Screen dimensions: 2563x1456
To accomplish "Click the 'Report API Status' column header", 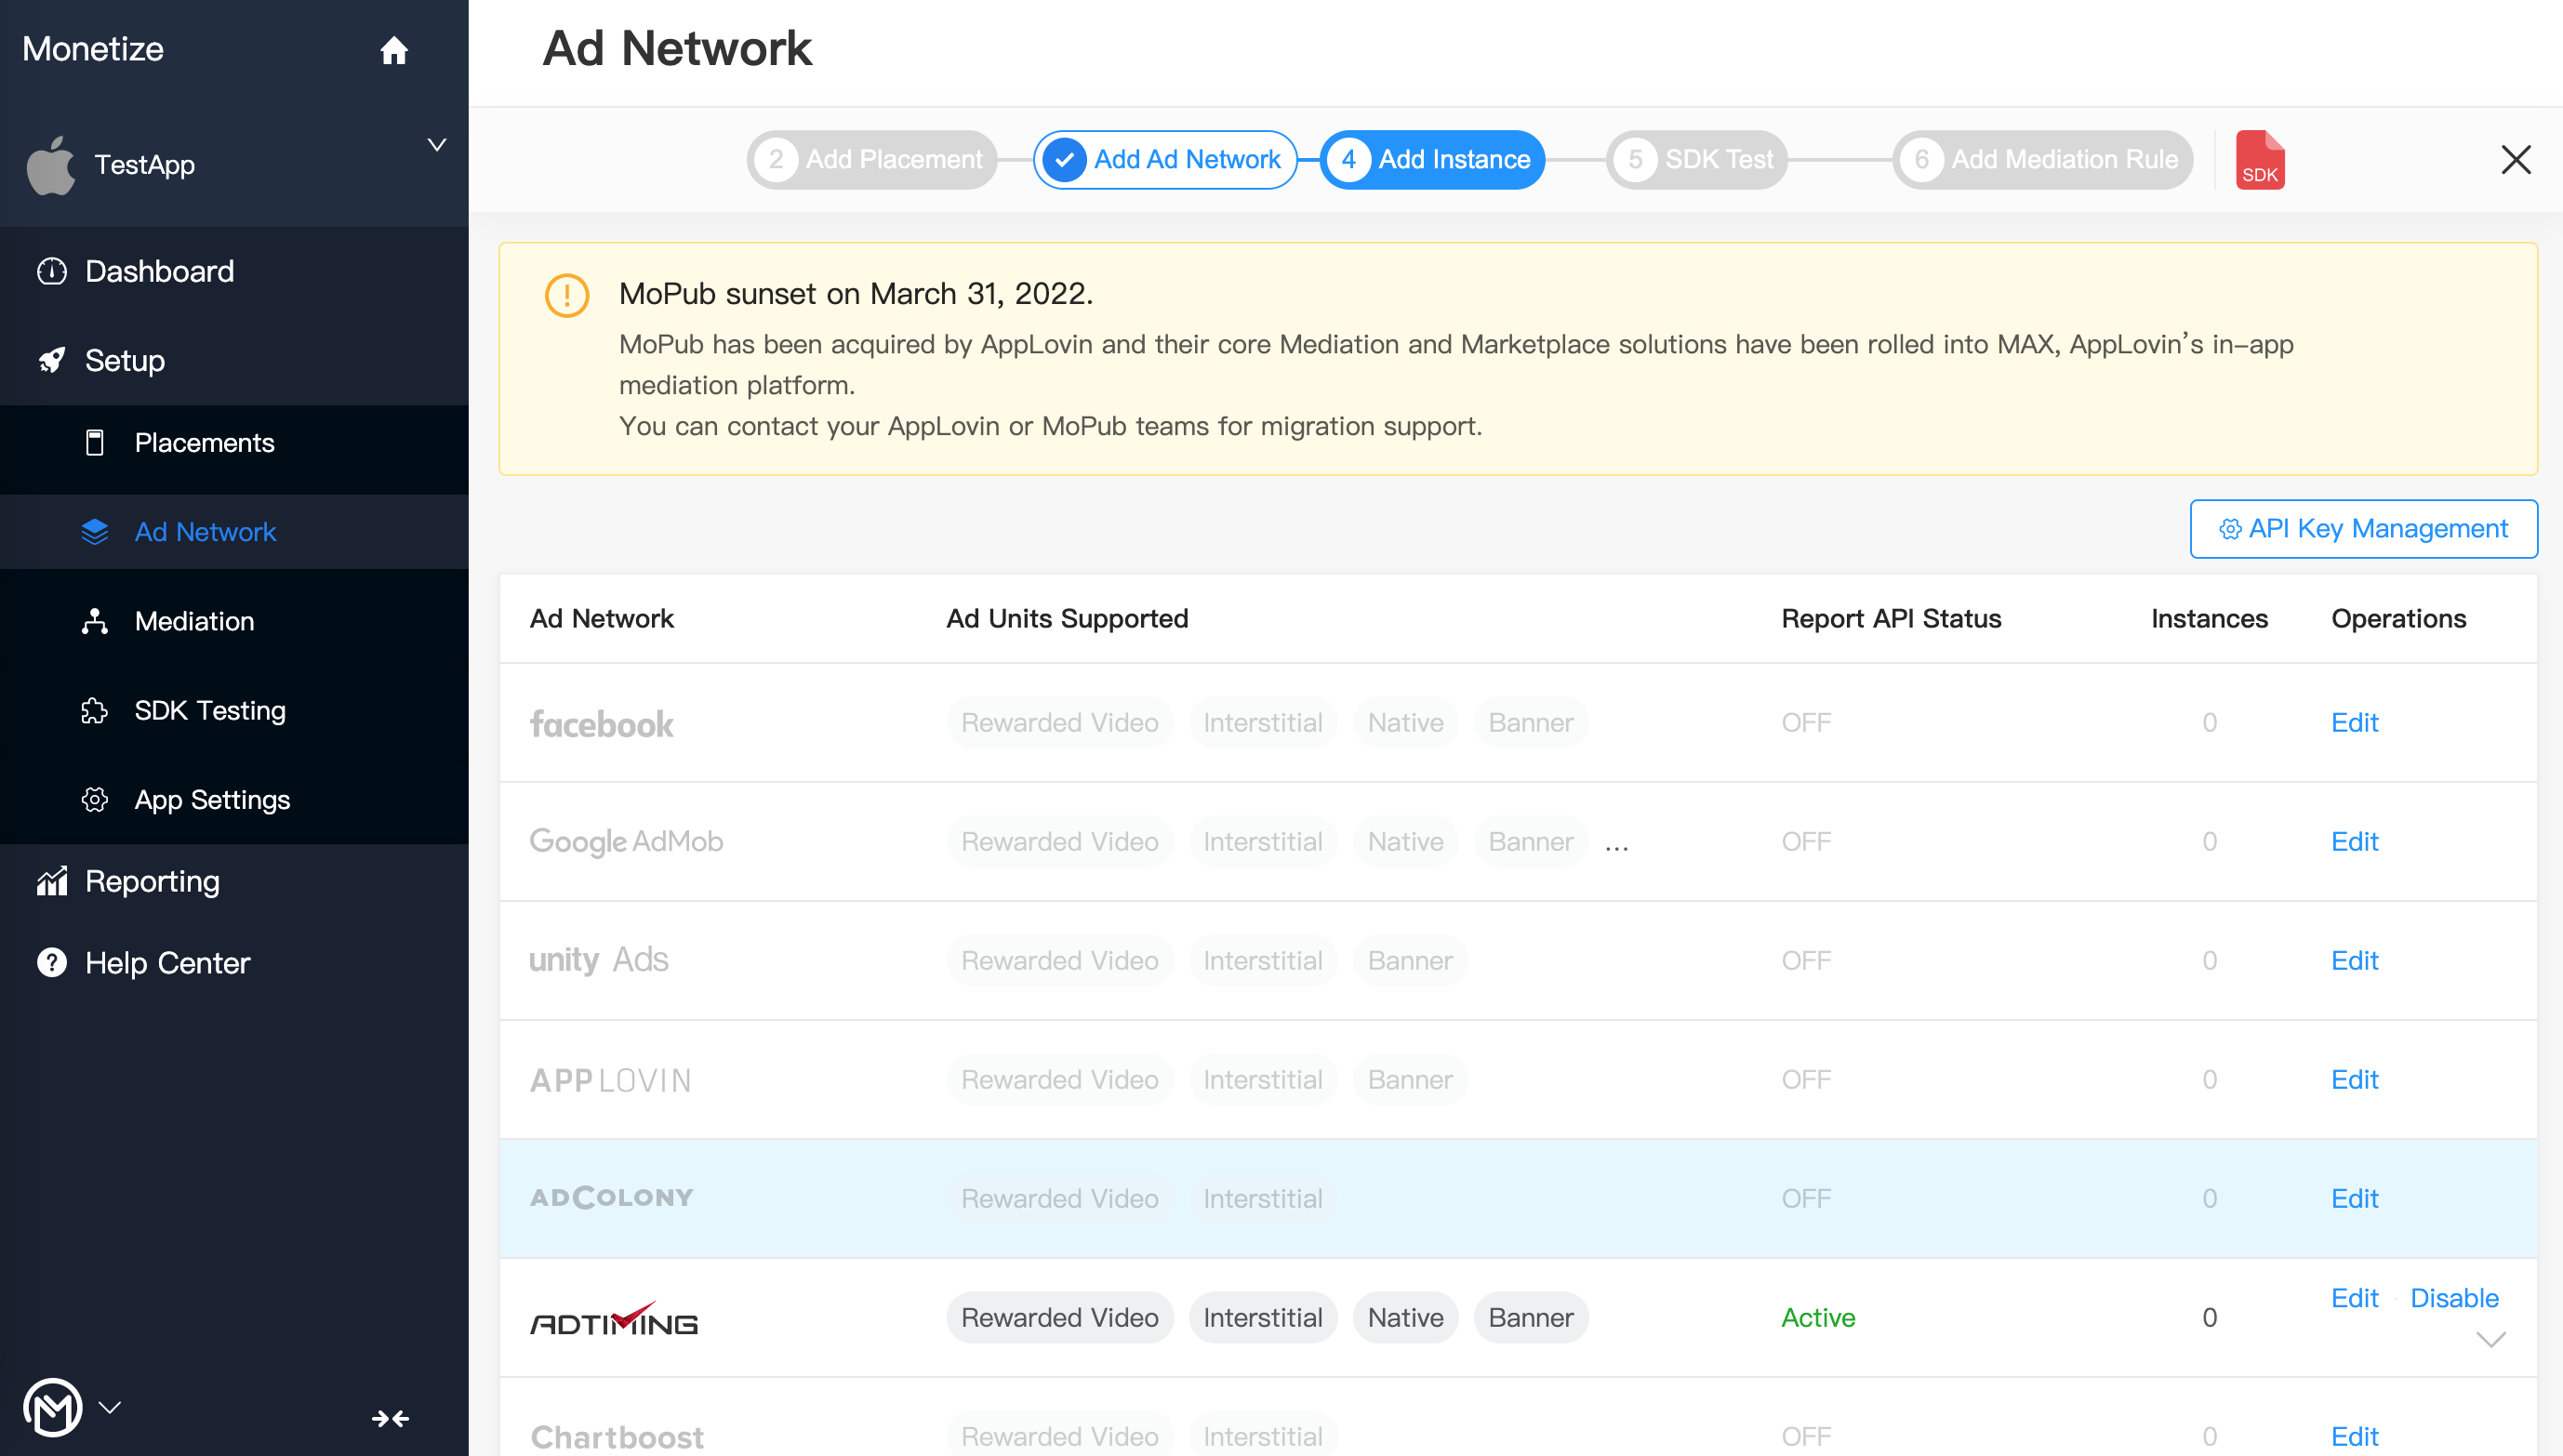I will pyautogui.click(x=1891, y=618).
